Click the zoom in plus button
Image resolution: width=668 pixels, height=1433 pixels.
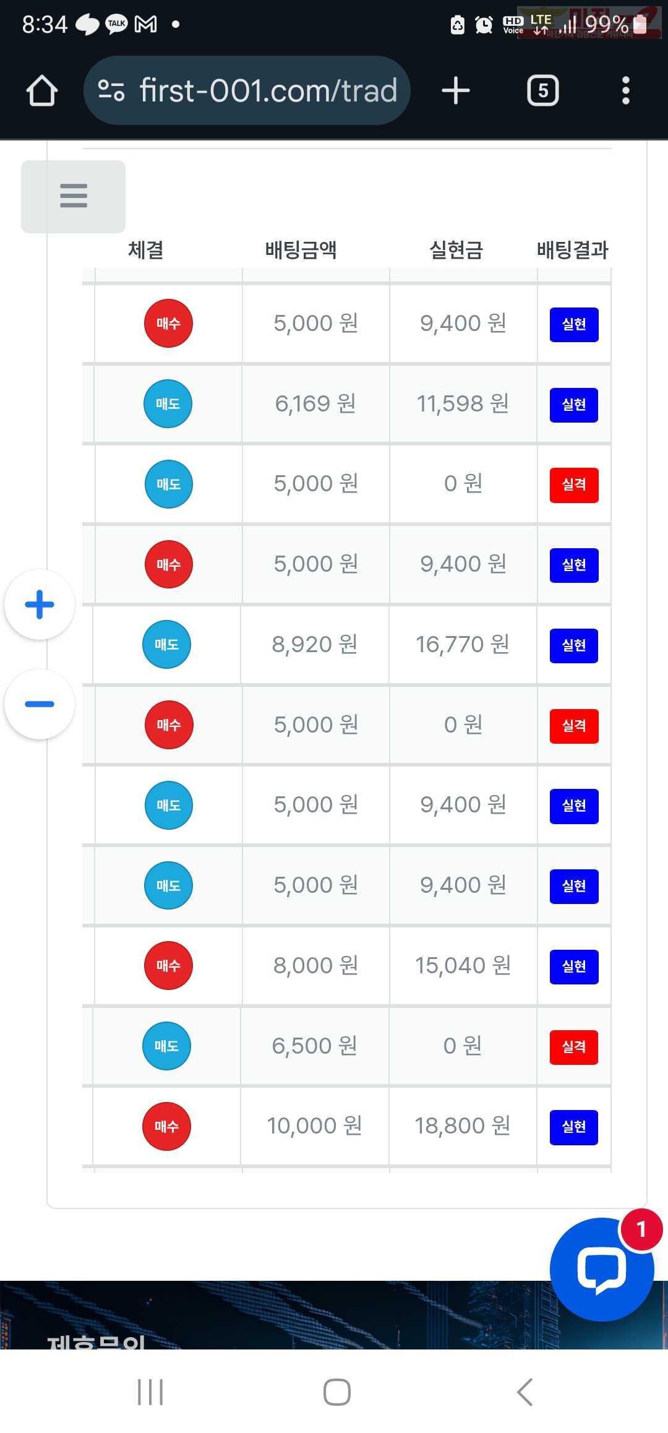pos(40,605)
